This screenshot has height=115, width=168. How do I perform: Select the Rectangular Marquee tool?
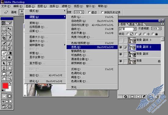click(x=4, y=29)
